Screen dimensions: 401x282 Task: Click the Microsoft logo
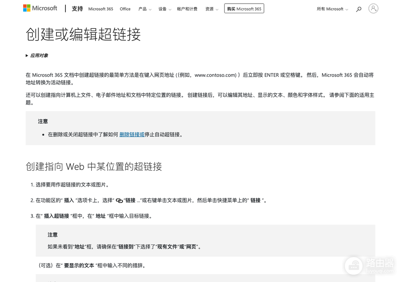click(40, 8)
